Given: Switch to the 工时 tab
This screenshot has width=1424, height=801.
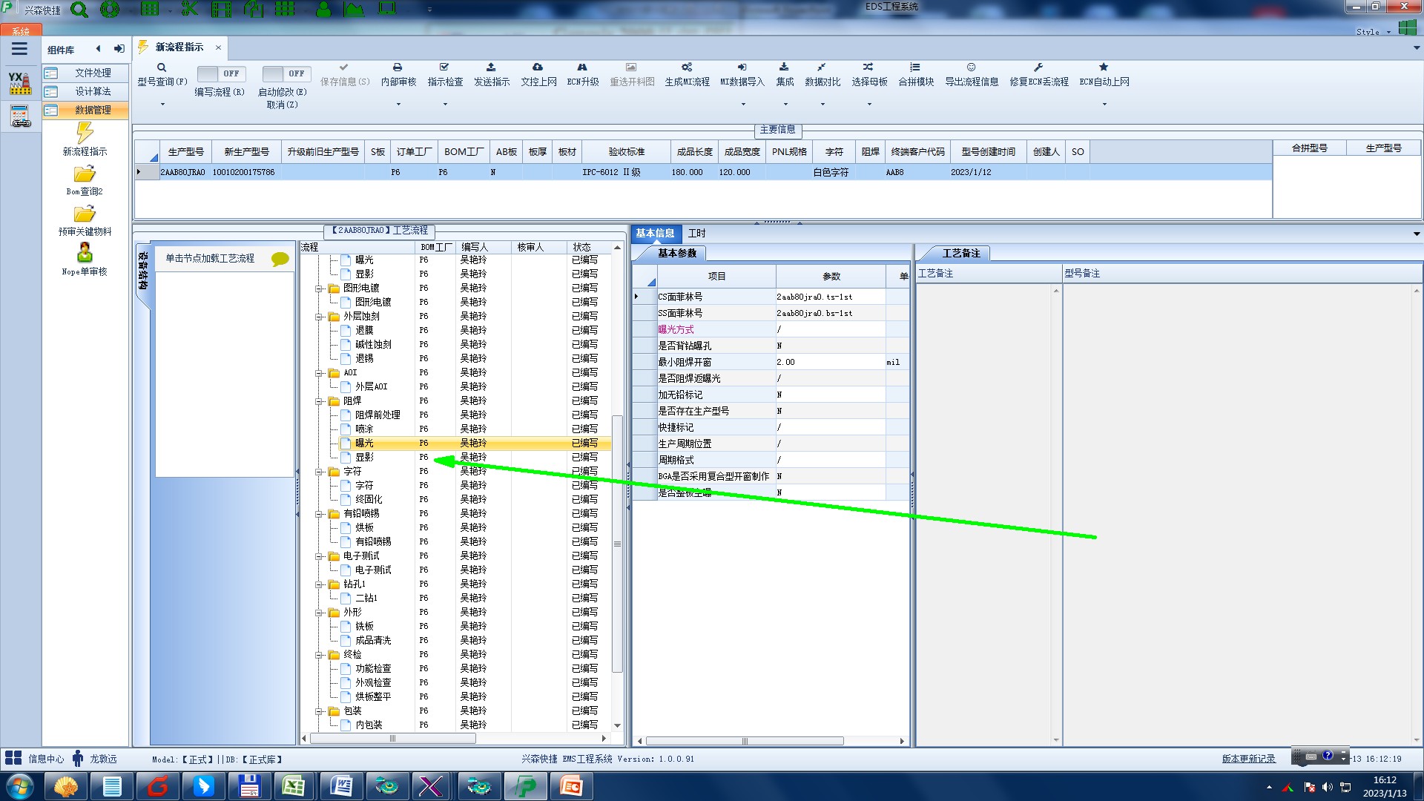Looking at the screenshot, I should [x=696, y=234].
